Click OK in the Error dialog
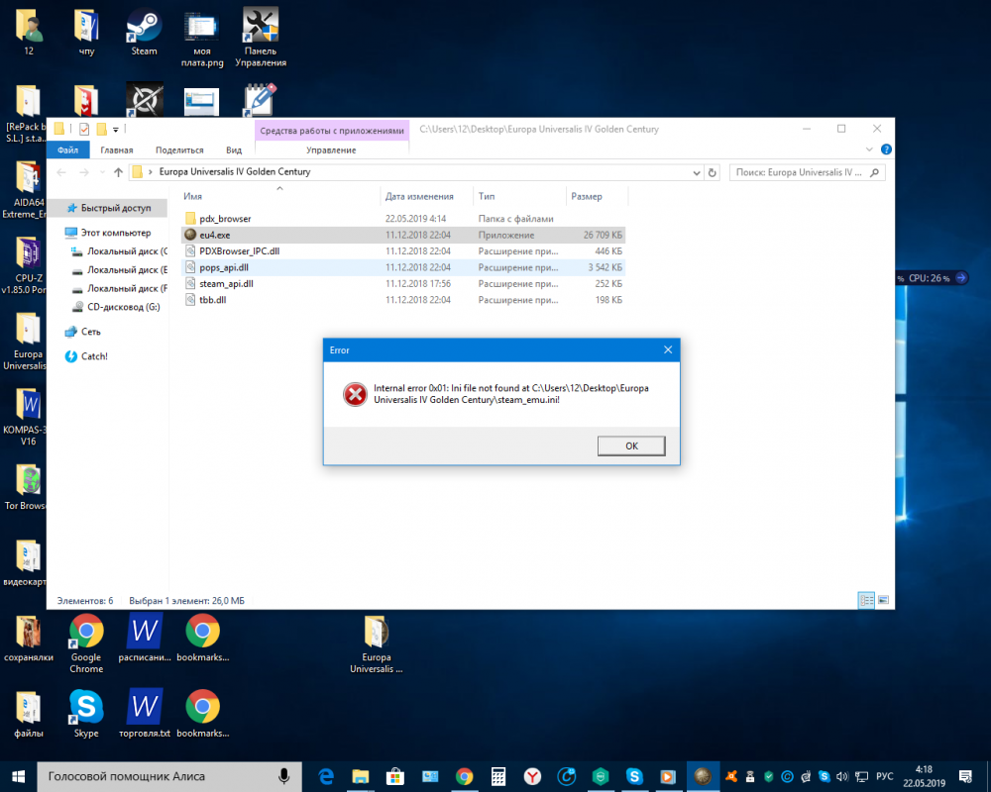This screenshot has height=792, width=991. (631, 446)
